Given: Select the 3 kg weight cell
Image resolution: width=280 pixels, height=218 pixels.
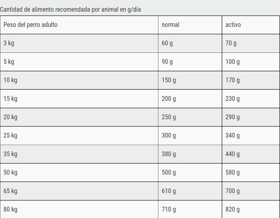Looking at the screenshot, I should 79,43.
